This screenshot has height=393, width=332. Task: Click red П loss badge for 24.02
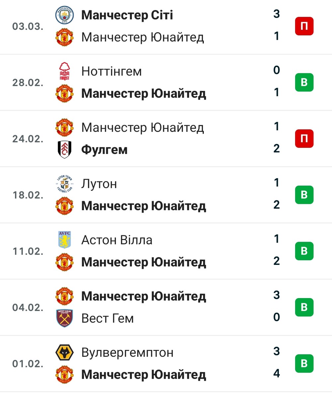pos(304,139)
